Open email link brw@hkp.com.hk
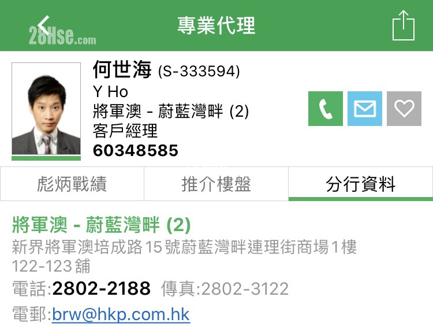The image size is (433, 334). 121,314
